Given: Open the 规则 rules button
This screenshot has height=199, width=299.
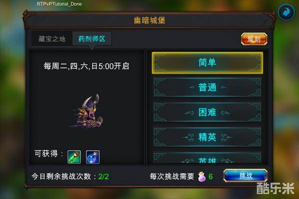Looking at the screenshot, I should coord(254,39).
